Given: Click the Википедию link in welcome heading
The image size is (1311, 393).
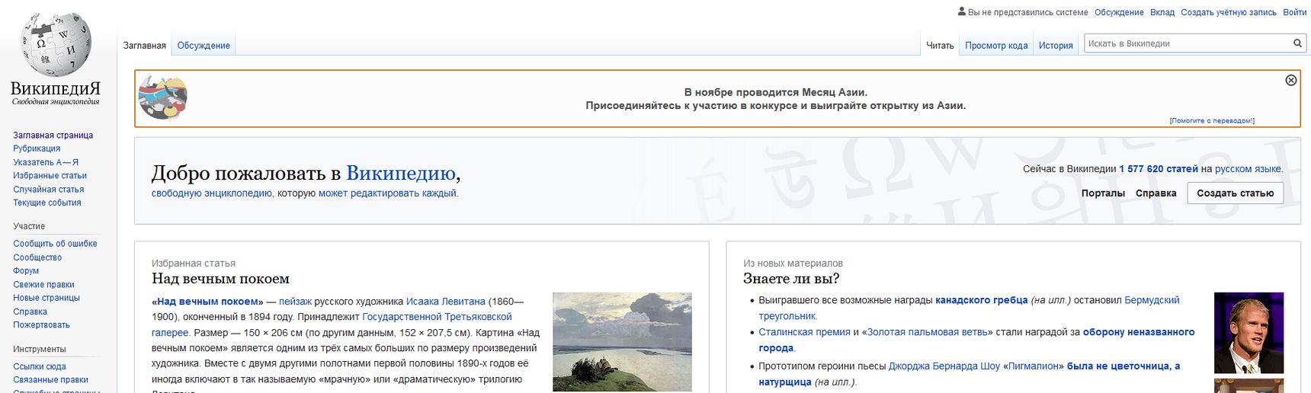Looking at the screenshot, I should pos(401,173).
